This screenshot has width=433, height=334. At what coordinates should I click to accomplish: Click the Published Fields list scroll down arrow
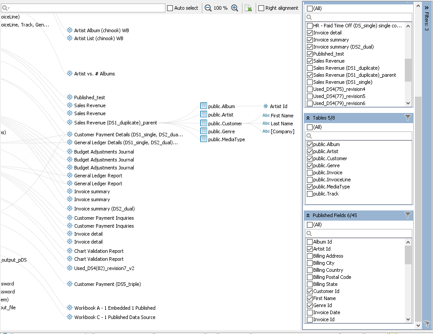(408, 319)
